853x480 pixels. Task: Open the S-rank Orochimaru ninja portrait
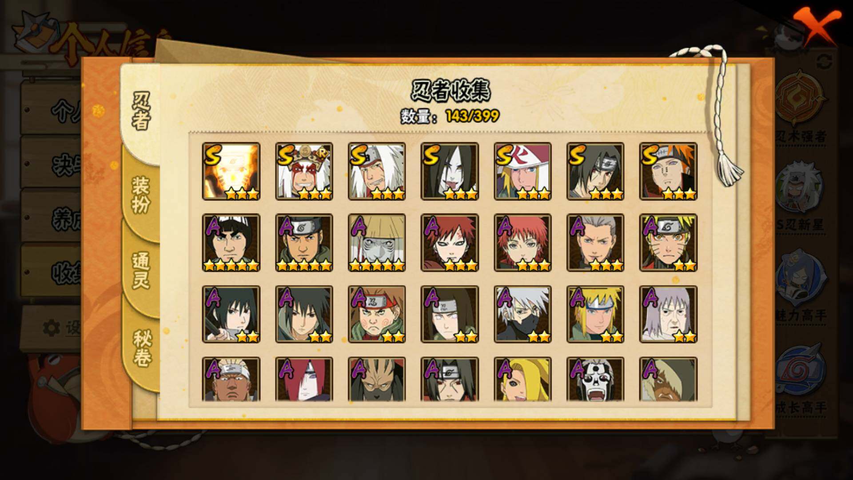(x=450, y=171)
